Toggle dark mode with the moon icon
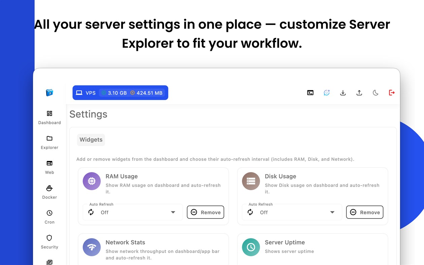 [376, 93]
